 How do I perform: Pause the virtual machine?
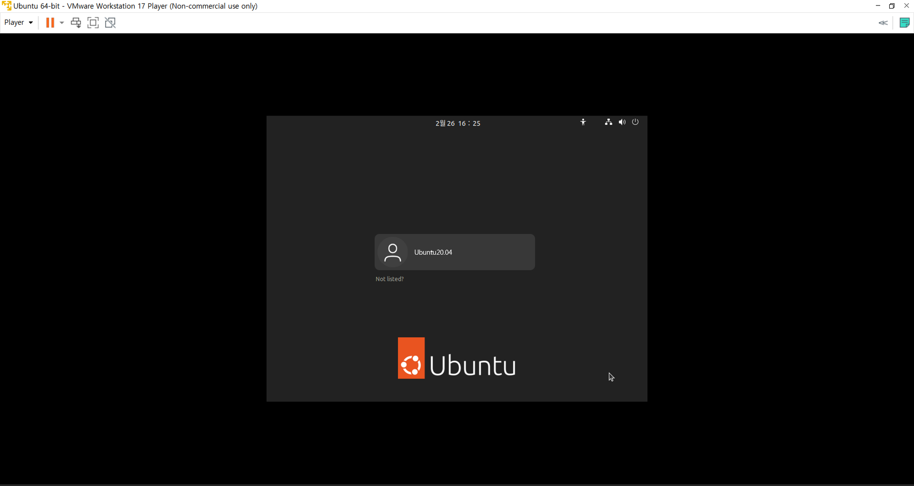click(x=50, y=22)
